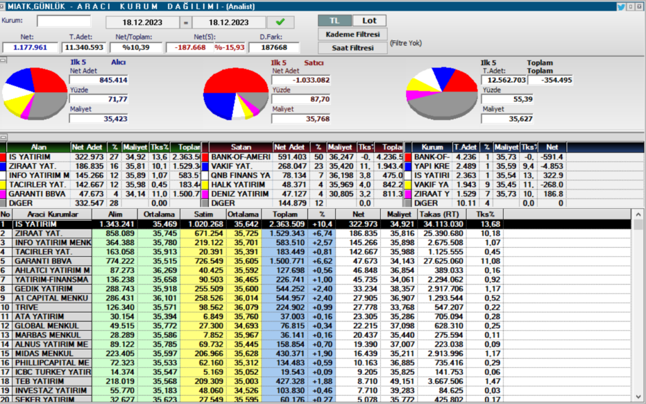Viewport: 646px width, 404px height.
Task: Click the T.Adet value 11.340.593 field
Action: pos(85,48)
